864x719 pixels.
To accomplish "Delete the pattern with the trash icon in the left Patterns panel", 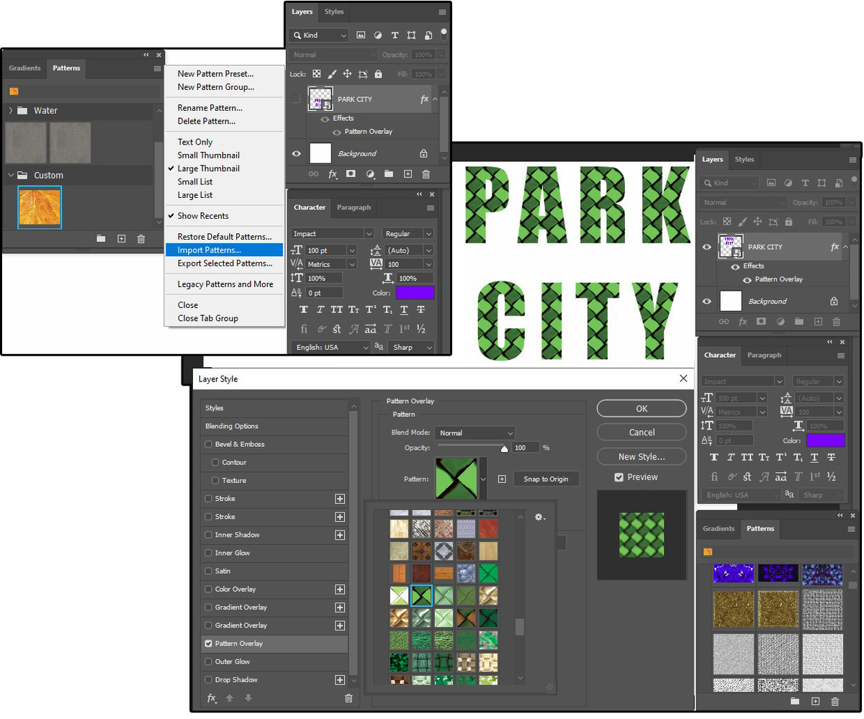I will pyautogui.click(x=141, y=238).
